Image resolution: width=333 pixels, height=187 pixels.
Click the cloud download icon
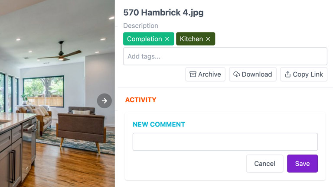(x=237, y=74)
